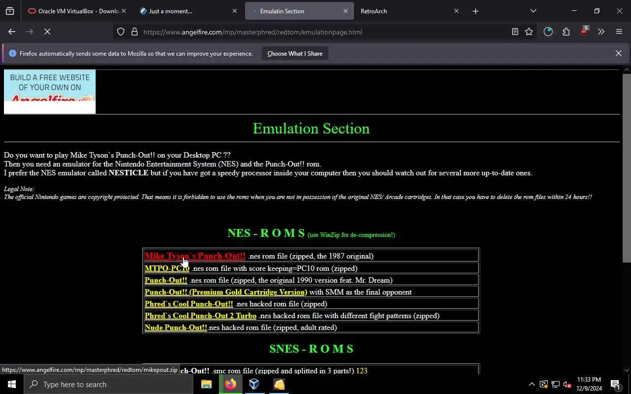The image size is (631, 394).
Task: Close the RetroArch tab
Action: [456, 11]
